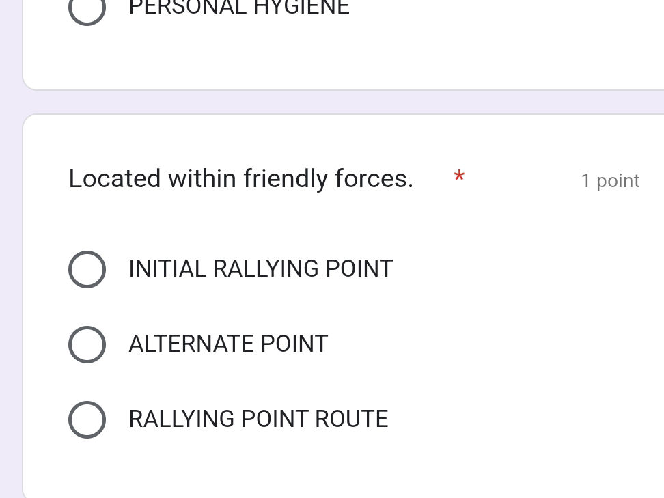Click the question text Located within friendly forces
Viewport: 664px width, 498px height.
coord(241,178)
